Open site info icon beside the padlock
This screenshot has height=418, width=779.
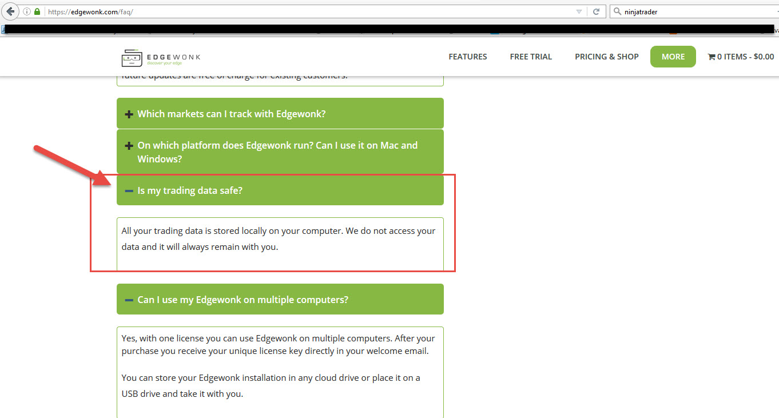click(x=27, y=11)
